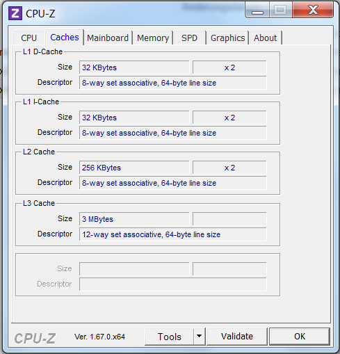The height and width of the screenshot is (354, 340).
Task: Open the Graphics tab
Action: [x=227, y=38]
